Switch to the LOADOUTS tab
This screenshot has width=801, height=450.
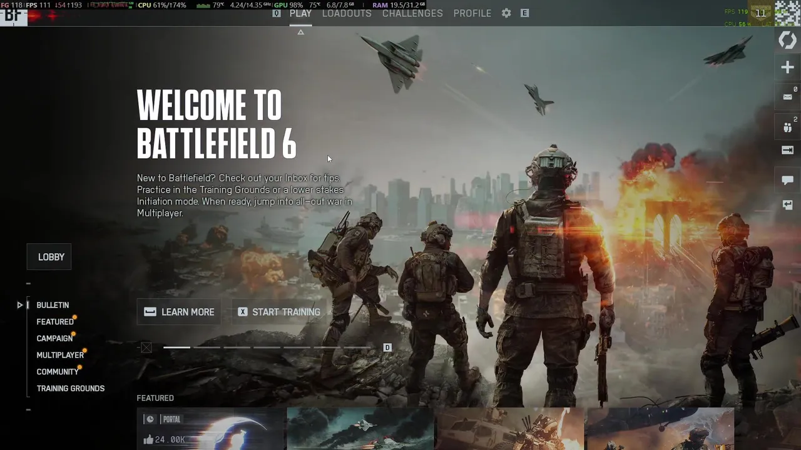(347, 13)
